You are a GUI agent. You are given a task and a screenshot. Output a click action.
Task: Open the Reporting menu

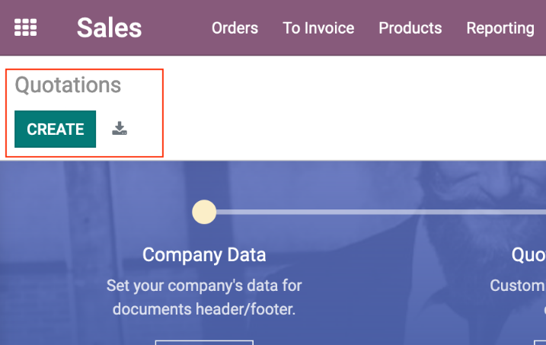(500, 28)
